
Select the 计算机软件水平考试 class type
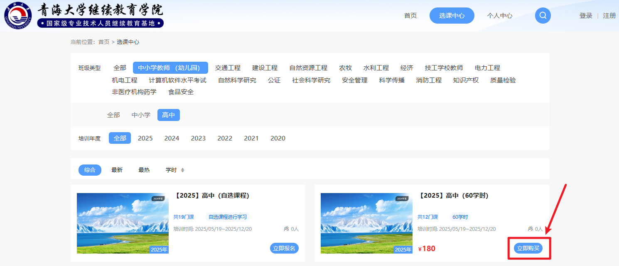point(177,80)
